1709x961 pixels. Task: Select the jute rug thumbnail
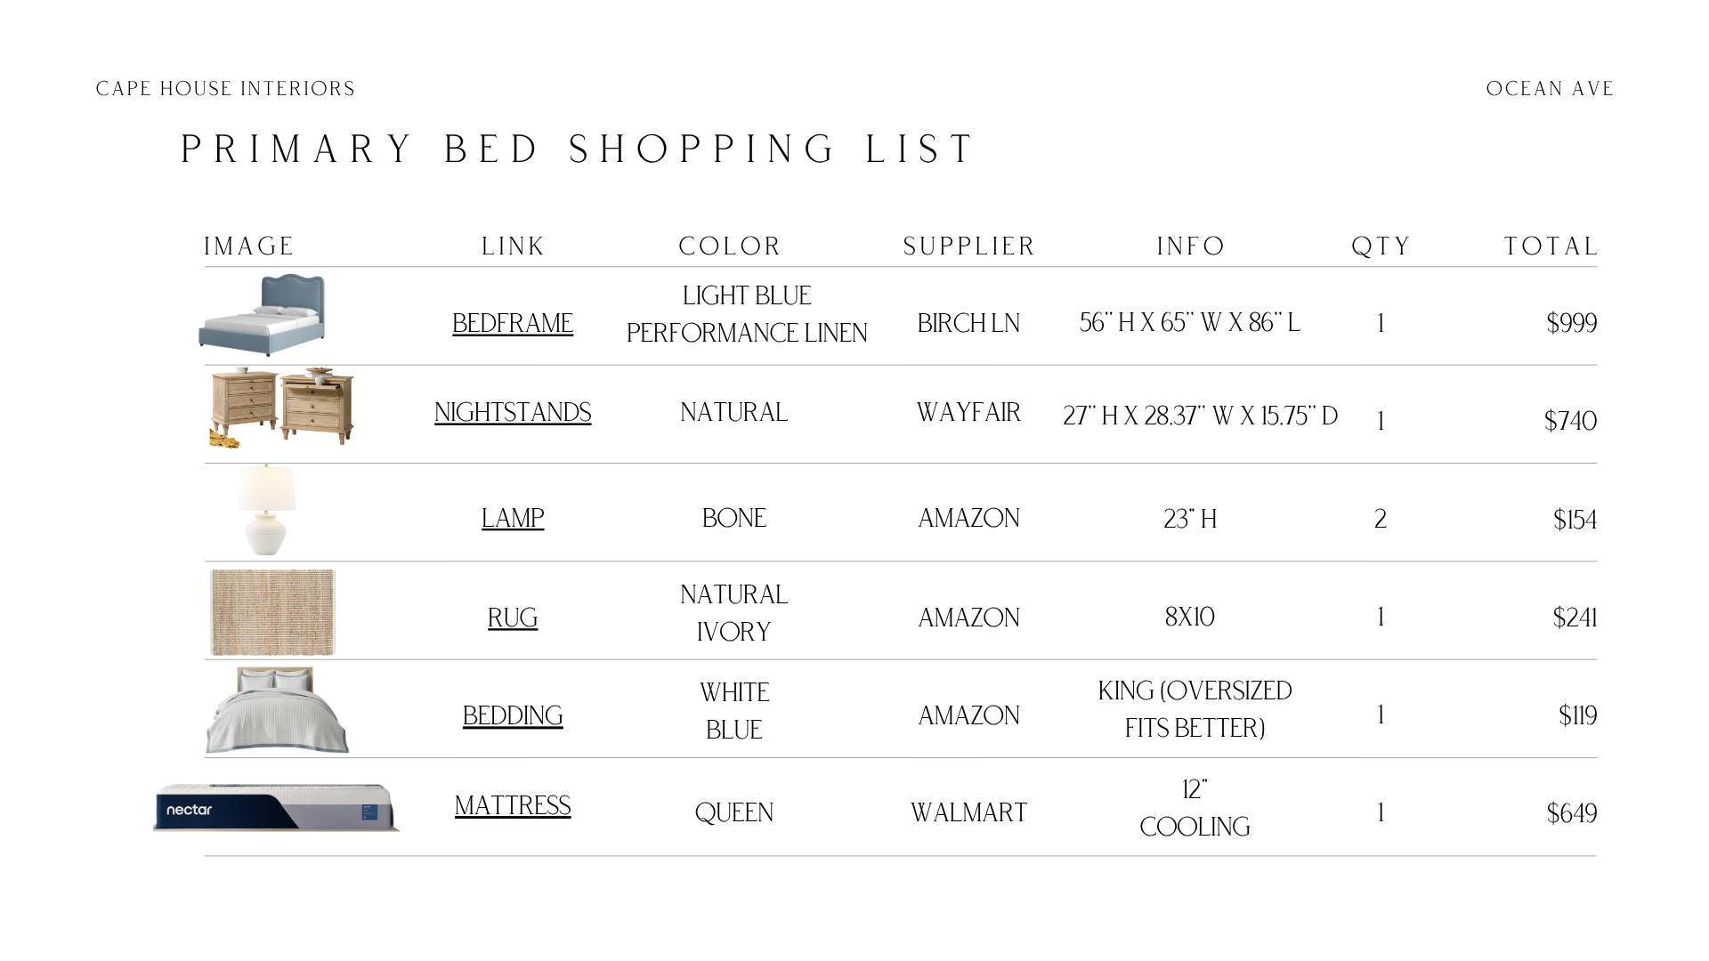[272, 612]
